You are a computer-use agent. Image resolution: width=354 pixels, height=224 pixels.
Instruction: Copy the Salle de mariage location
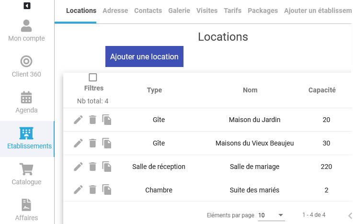(106, 167)
